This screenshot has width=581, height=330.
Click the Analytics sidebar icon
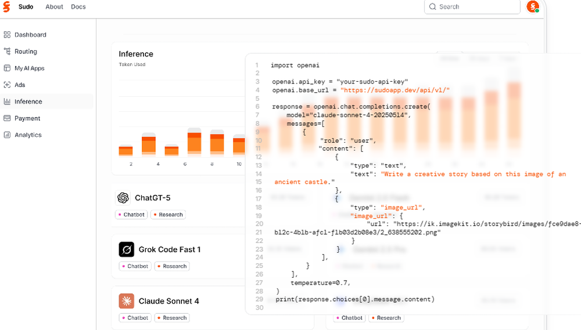[7, 135]
